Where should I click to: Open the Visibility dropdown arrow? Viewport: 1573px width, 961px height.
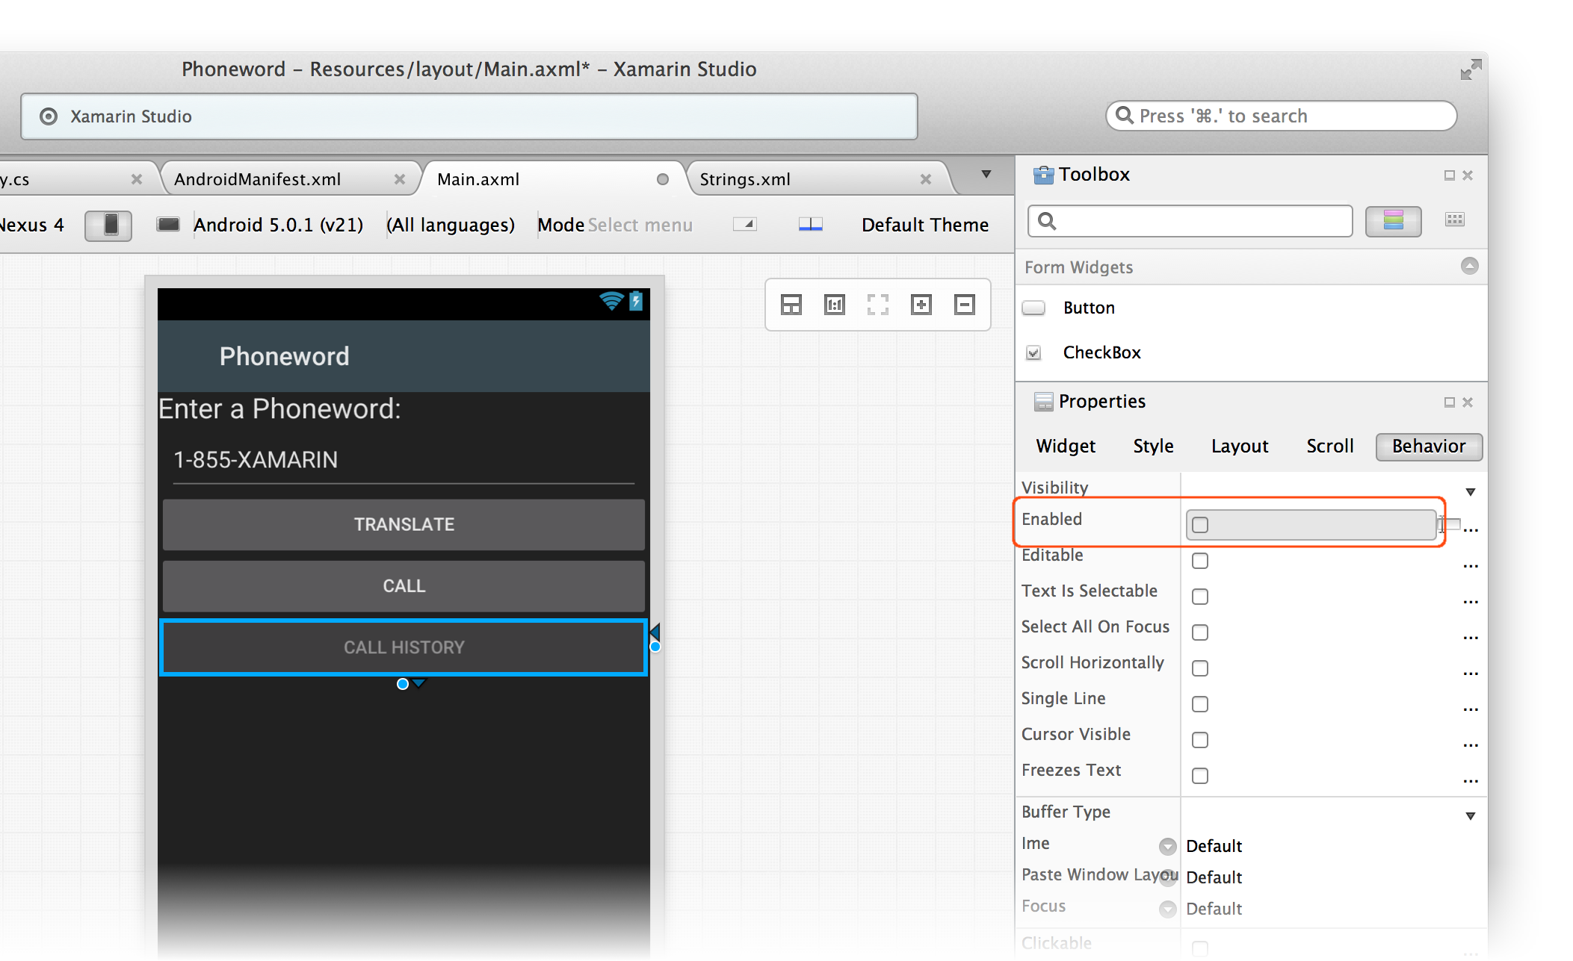(1470, 491)
